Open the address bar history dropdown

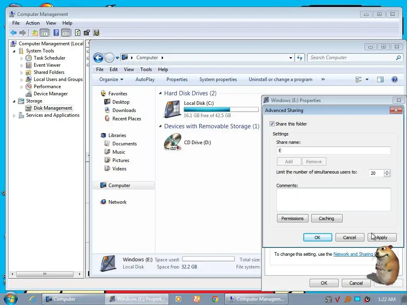point(291,58)
